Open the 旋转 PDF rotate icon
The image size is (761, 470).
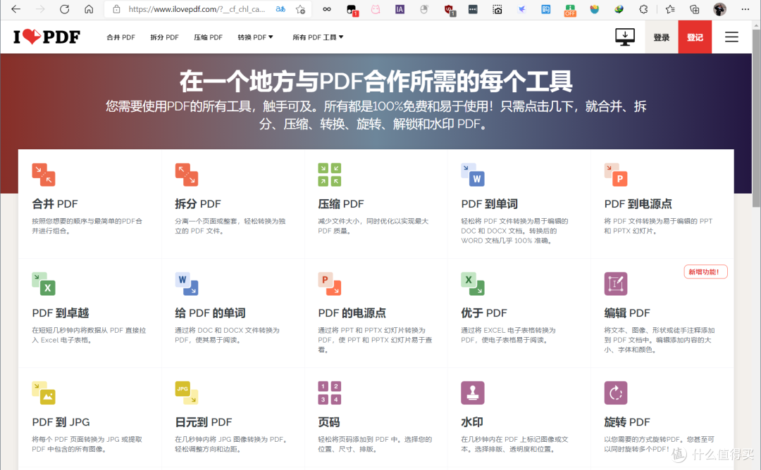[x=616, y=393]
